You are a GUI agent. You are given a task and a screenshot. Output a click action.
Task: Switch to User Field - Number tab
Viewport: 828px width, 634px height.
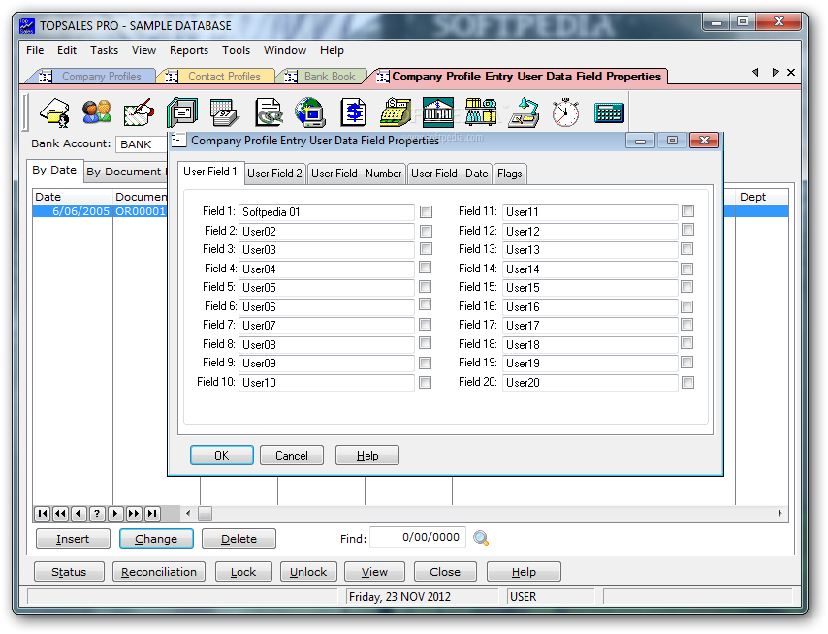pyautogui.click(x=357, y=174)
